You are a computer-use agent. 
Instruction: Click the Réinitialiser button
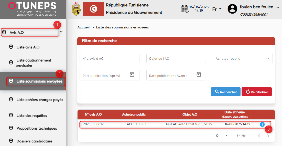256,92
